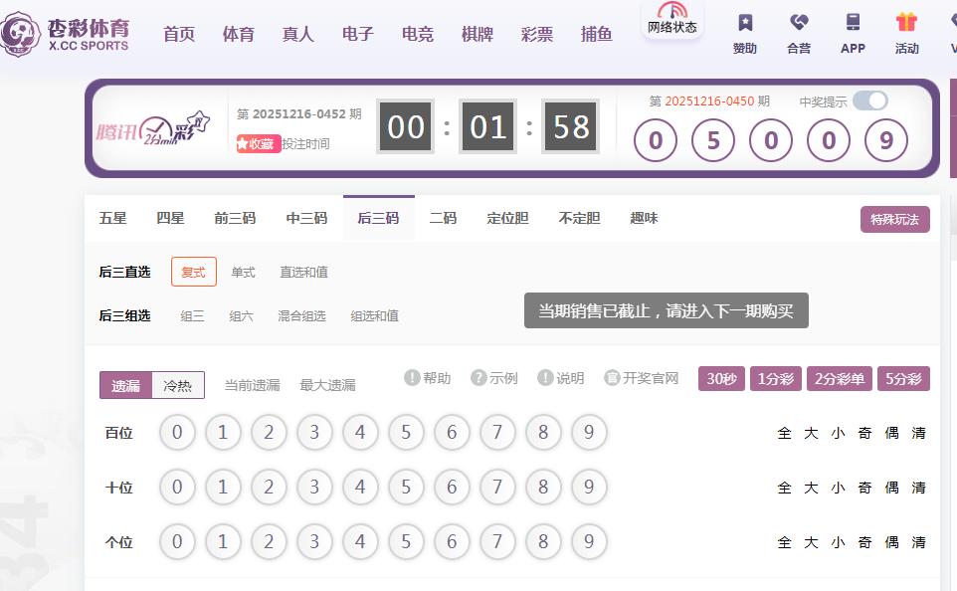Click the 收藏 favorite button
The width and height of the screenshot is (957, 591).
pyautogui.click(x=258, y=143)
